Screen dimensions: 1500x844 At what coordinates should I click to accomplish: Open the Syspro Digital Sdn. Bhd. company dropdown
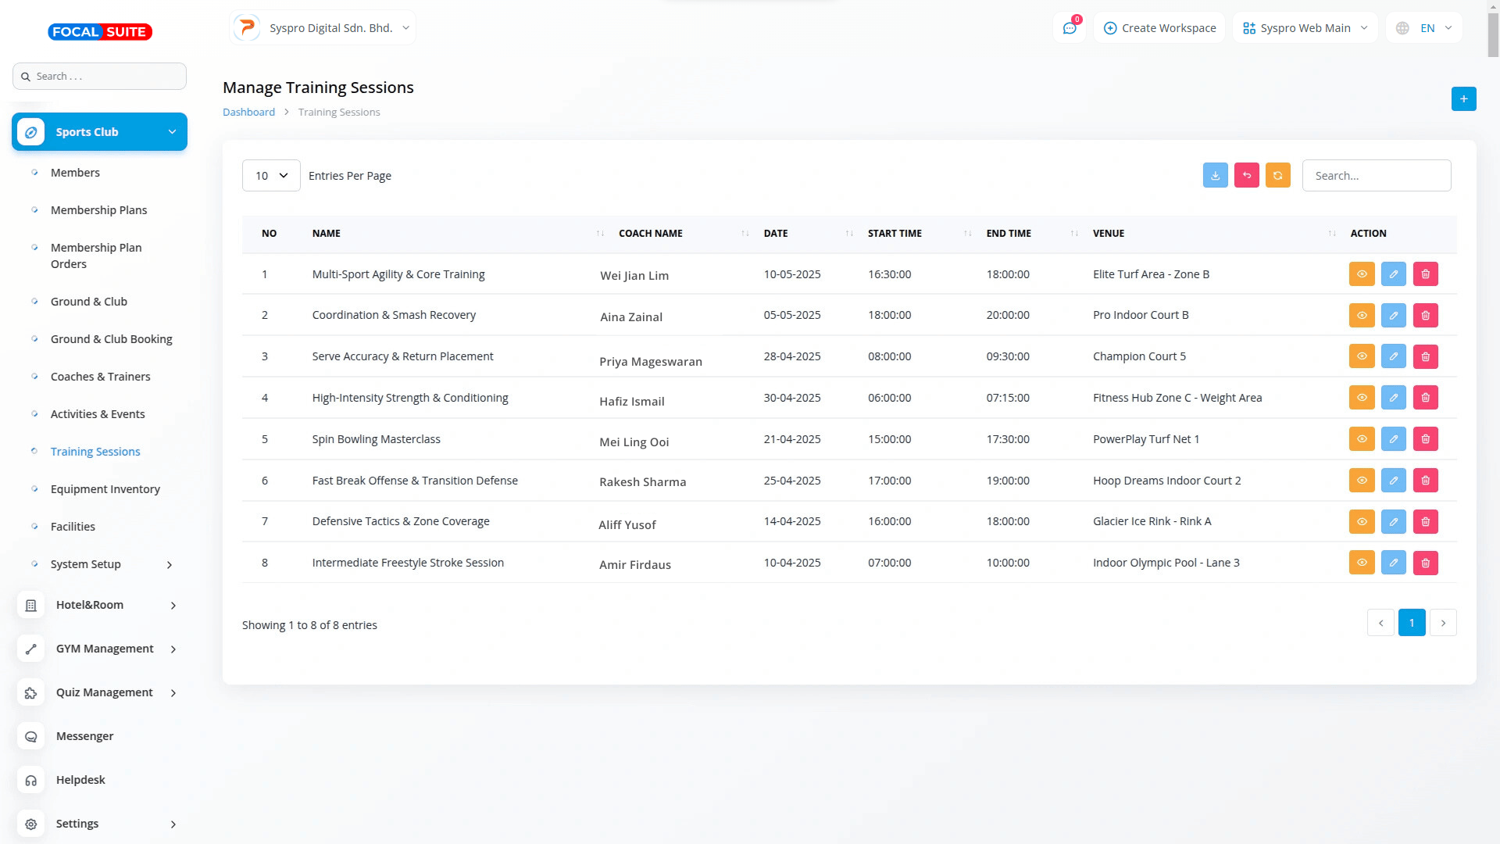pos(323,28)
